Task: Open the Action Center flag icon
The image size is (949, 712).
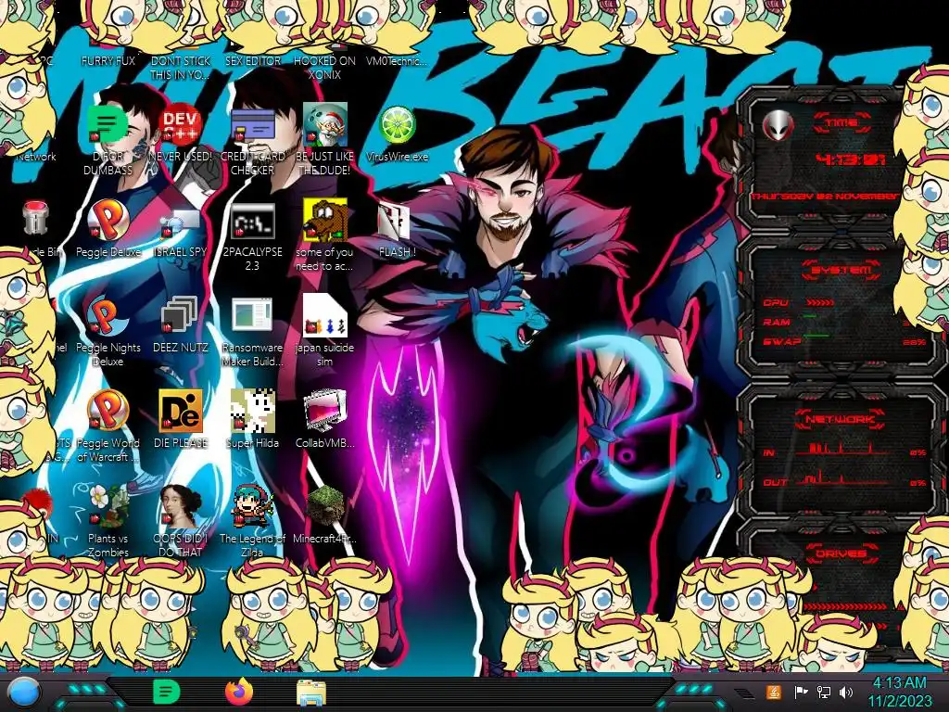Action: pos(801,692)
